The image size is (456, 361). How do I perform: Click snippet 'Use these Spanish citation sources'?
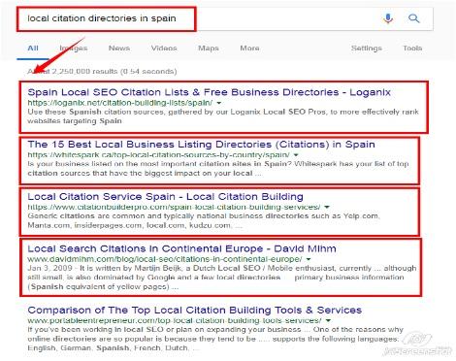tap(223, 116)
